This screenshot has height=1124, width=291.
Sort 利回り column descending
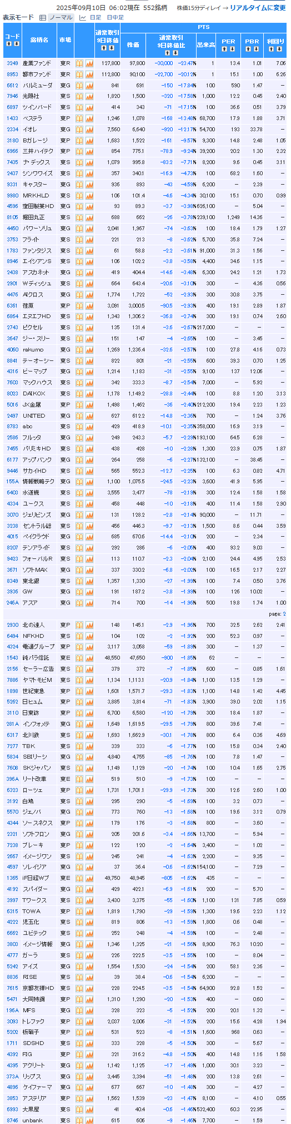(279, 49)
